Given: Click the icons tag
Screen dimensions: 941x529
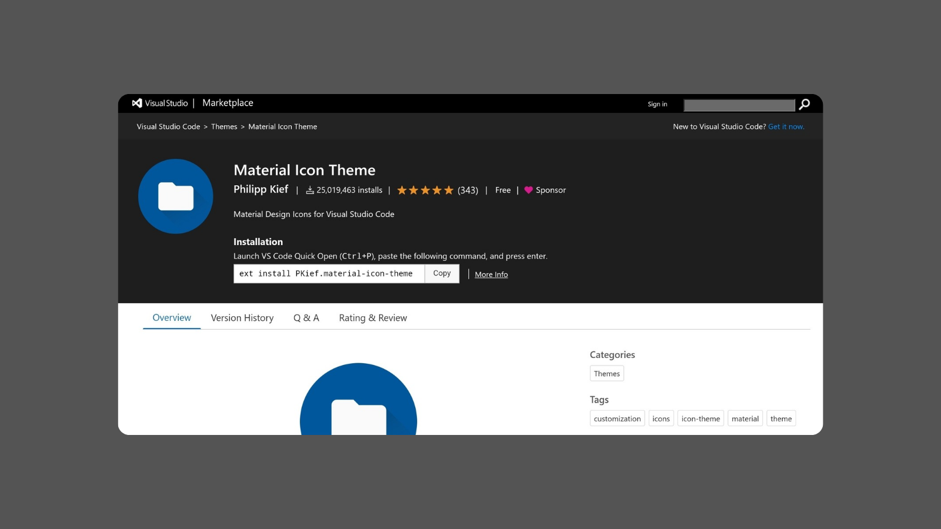Looking at the screenshot, I should click(x=661, y=418).
